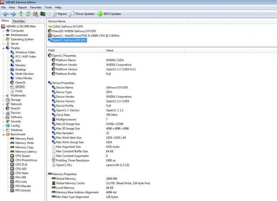Image resolution: width=277 pixels, height=201 pixels.
Task: Click the Driver Updates button
Action: pos(82,14)
